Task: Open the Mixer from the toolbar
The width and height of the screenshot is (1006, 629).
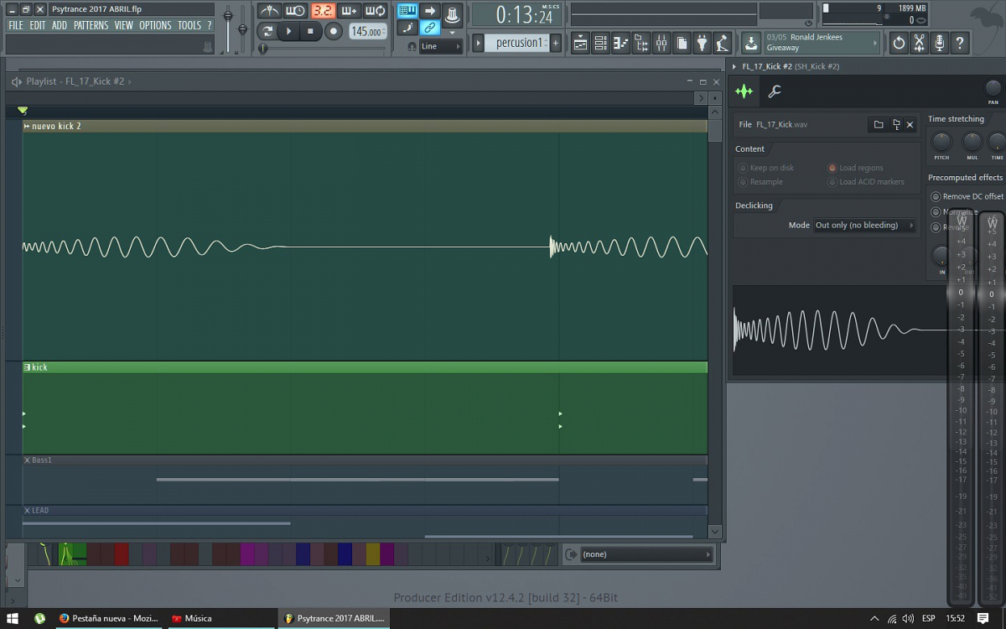Action: 661,43
